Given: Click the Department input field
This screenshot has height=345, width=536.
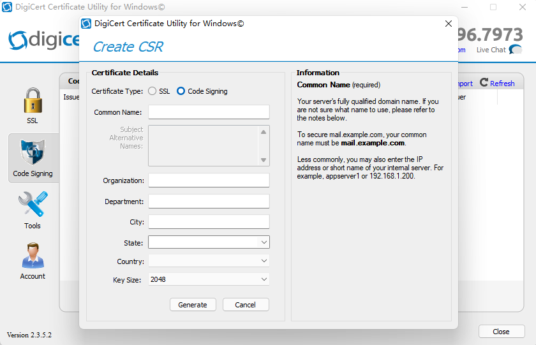Looking at the screenshot, I should (209, 202).
